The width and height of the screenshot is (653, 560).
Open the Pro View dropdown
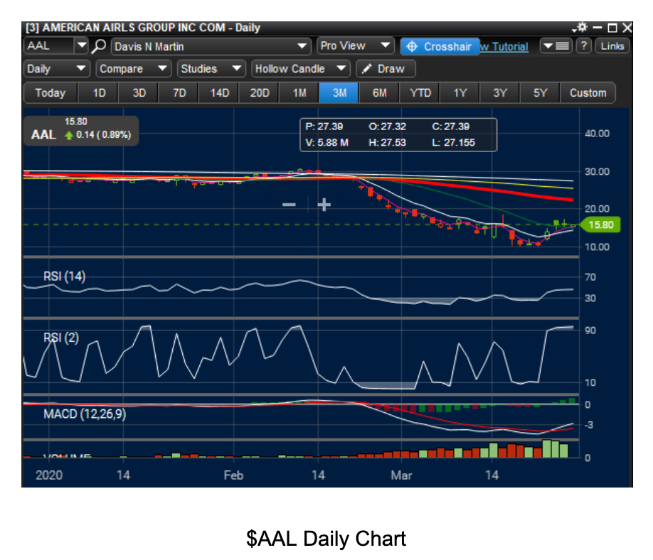click(355, 45)
